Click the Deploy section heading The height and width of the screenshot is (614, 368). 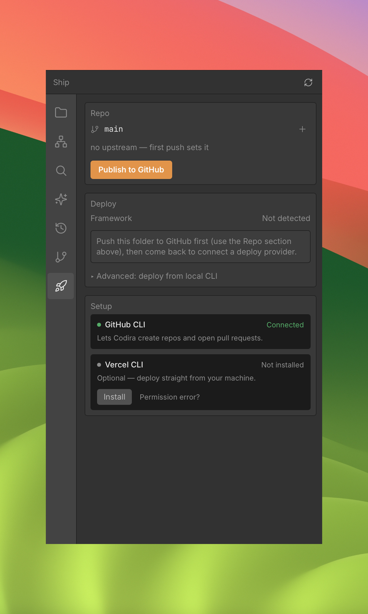(x=103, y=204)
